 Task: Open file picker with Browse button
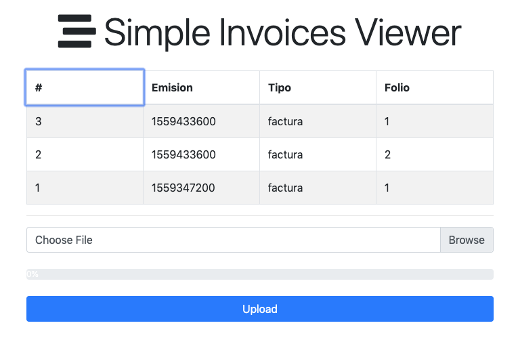coord(467,240)
